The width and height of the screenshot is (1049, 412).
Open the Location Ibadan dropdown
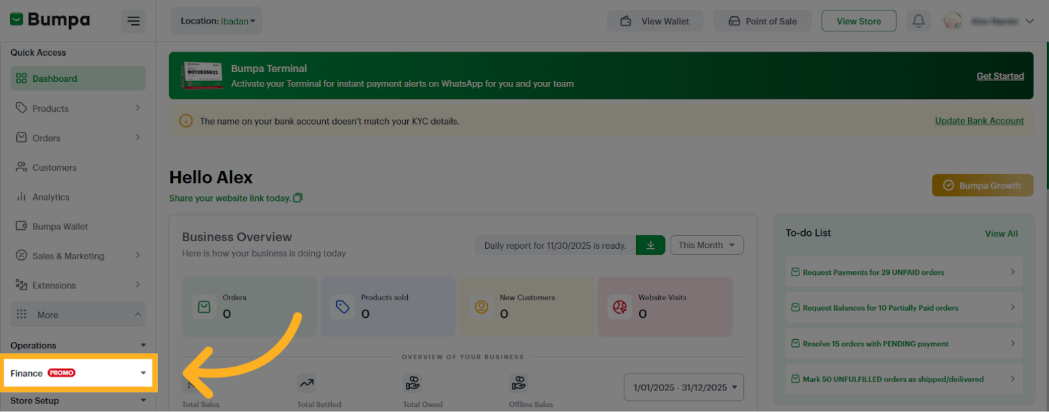pyautogui.click(x=217, y=21)
